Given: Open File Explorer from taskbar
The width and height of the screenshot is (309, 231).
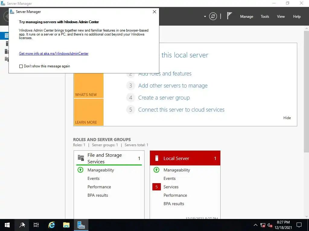Looking at the screenshot, I should point(66,225).
